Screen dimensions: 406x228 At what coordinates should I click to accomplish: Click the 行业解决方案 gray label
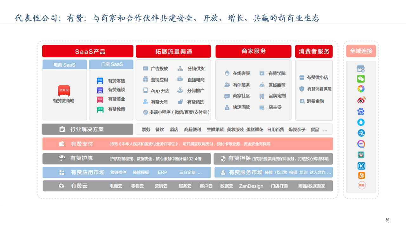[88, 129]
